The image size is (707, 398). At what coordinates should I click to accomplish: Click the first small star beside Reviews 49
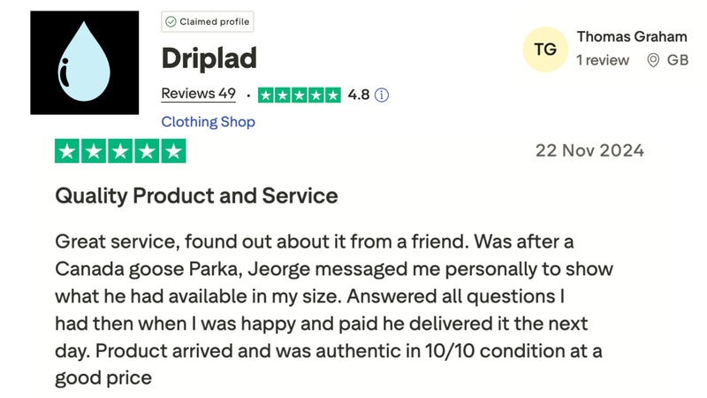[266, 95]
